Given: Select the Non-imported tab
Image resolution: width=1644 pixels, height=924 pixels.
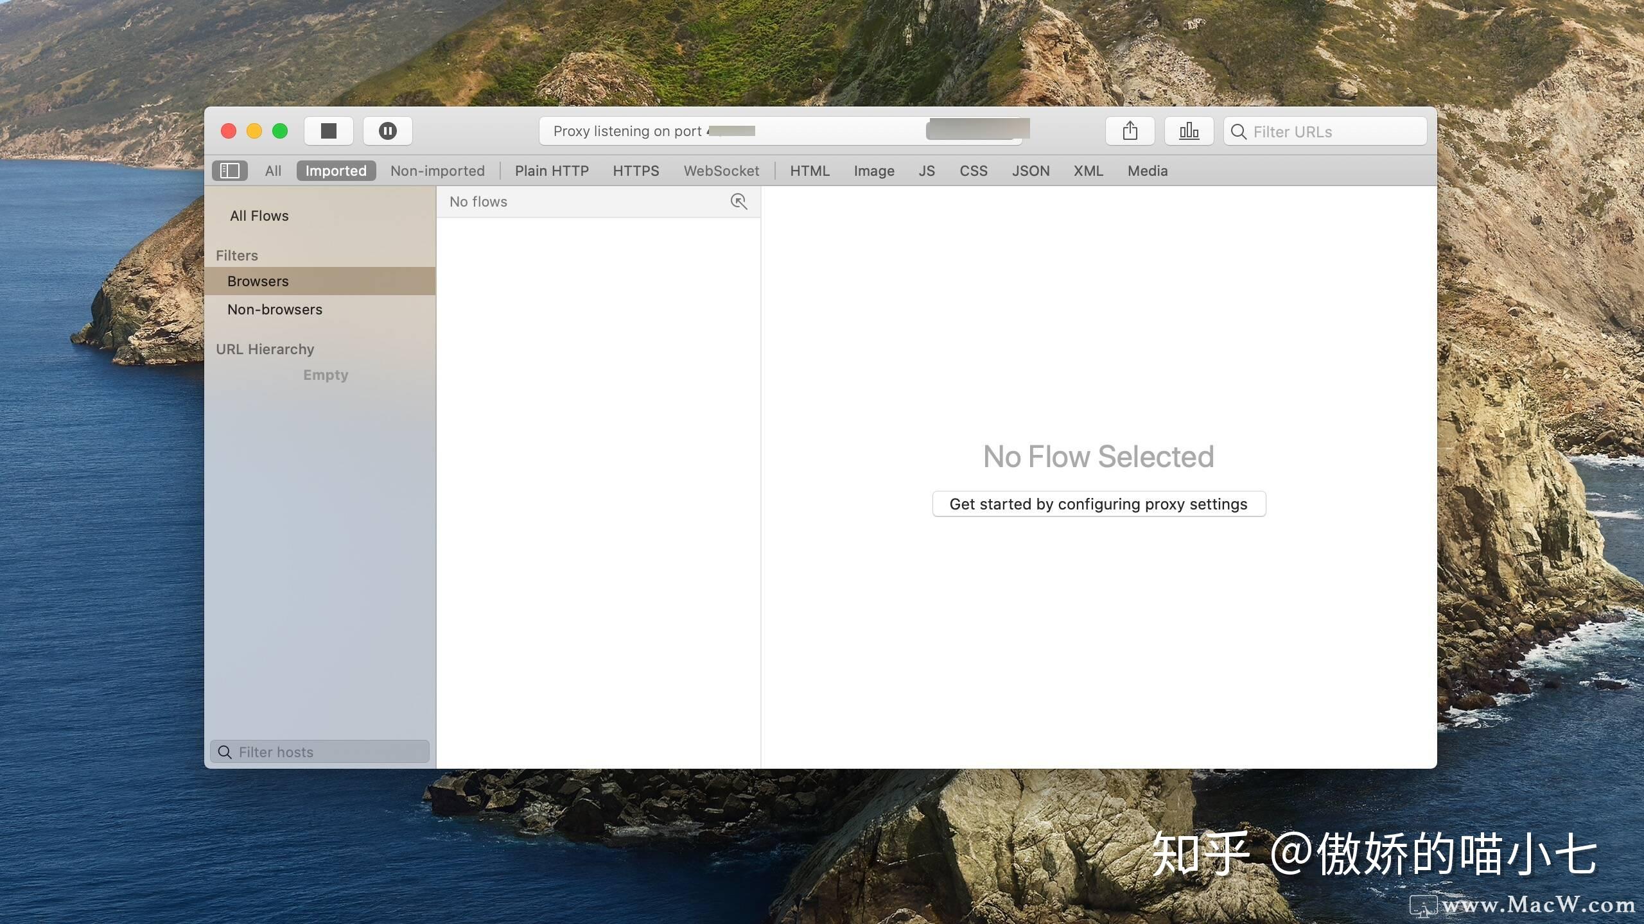Looking at the screenshot, I should coord(437,171).
